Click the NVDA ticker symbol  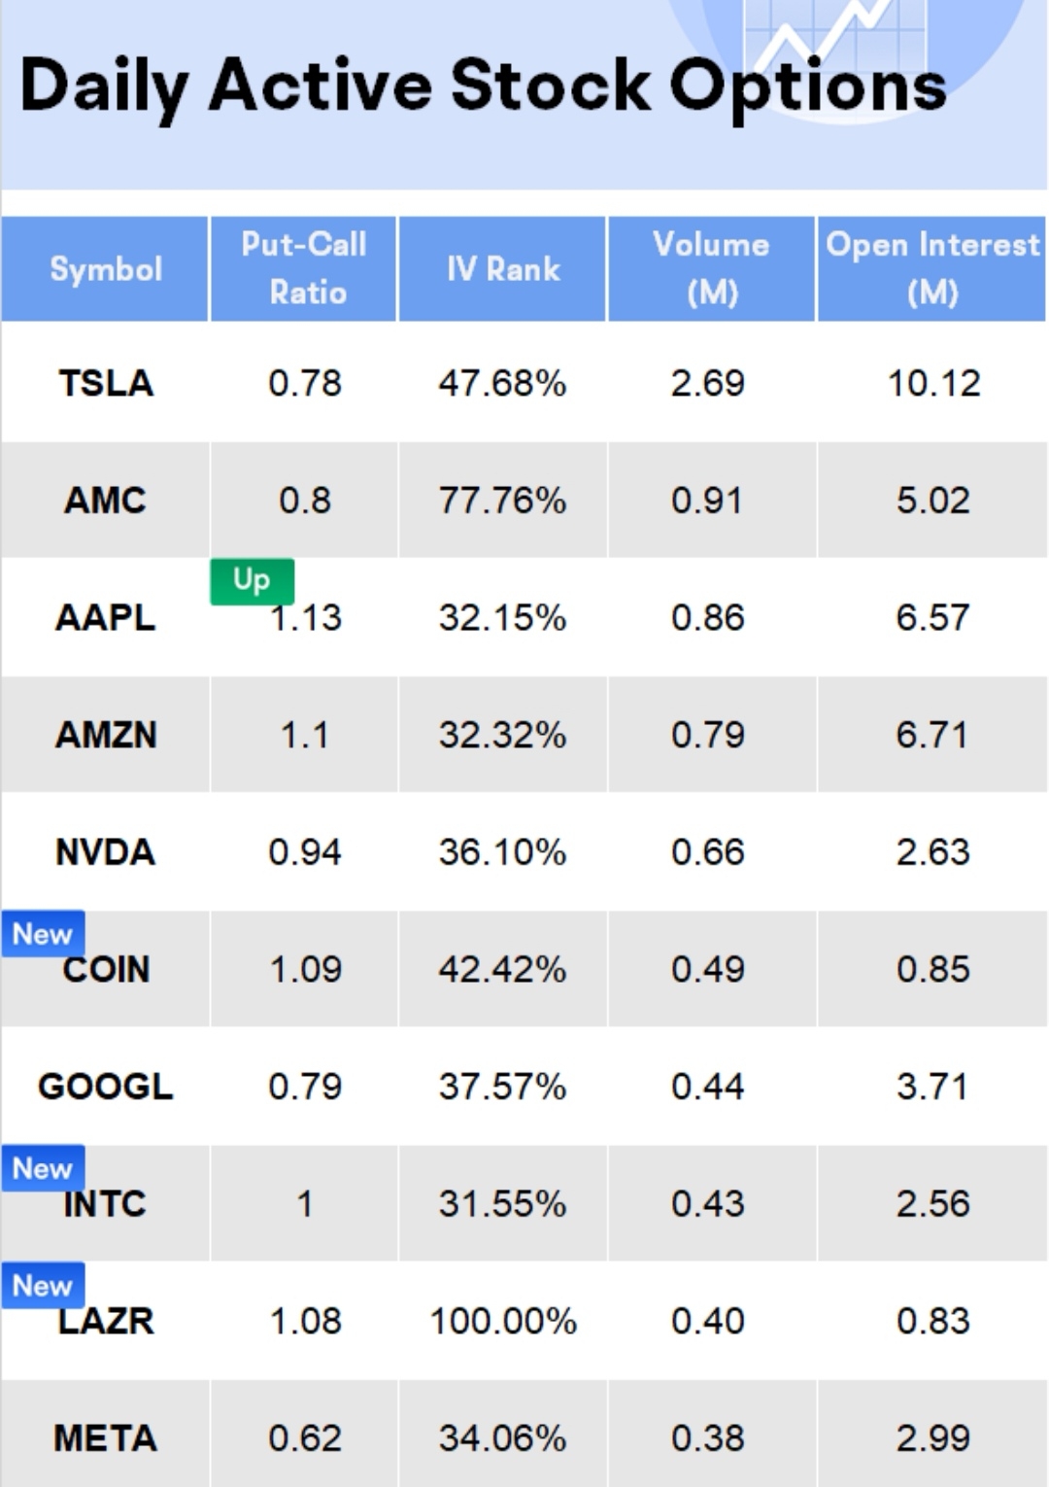click(105, 852)
